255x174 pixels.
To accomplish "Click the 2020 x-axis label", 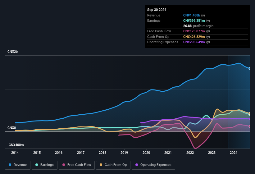I will (x=146, y=153).
